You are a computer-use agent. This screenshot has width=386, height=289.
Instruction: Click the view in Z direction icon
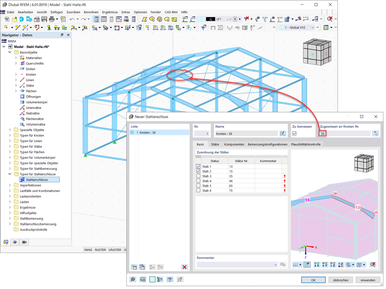[x=333, y=265]
